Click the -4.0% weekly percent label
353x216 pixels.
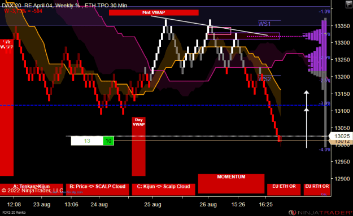click(325, 149)
